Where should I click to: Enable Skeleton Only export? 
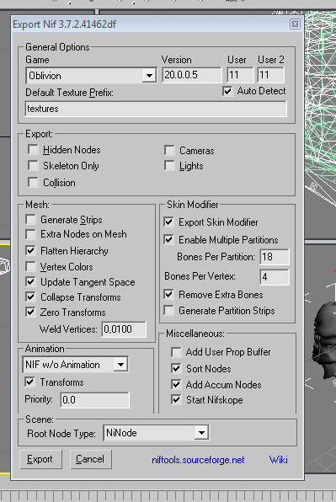[33, 166]
